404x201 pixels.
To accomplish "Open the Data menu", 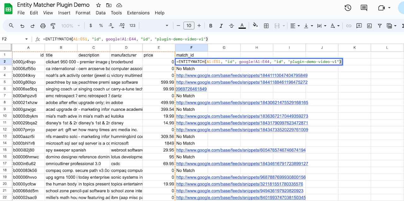I will (x=101, y=13).
